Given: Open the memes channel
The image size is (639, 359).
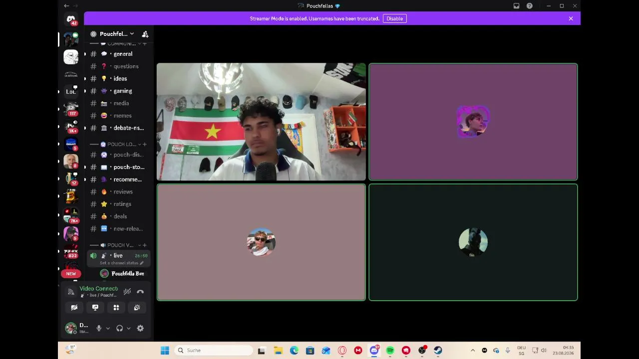Looking at the screenshot, I should tap(119, 116).
